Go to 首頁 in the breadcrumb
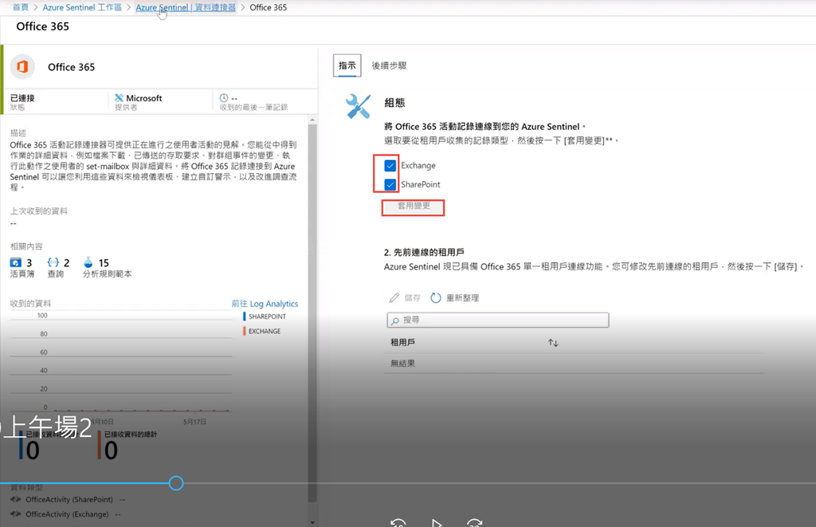This screenshot has height=527, width=816. 21,7
